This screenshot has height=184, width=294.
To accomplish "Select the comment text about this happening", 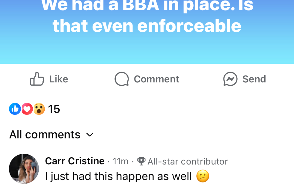I will pyautogui.click(x=118, y=176).
